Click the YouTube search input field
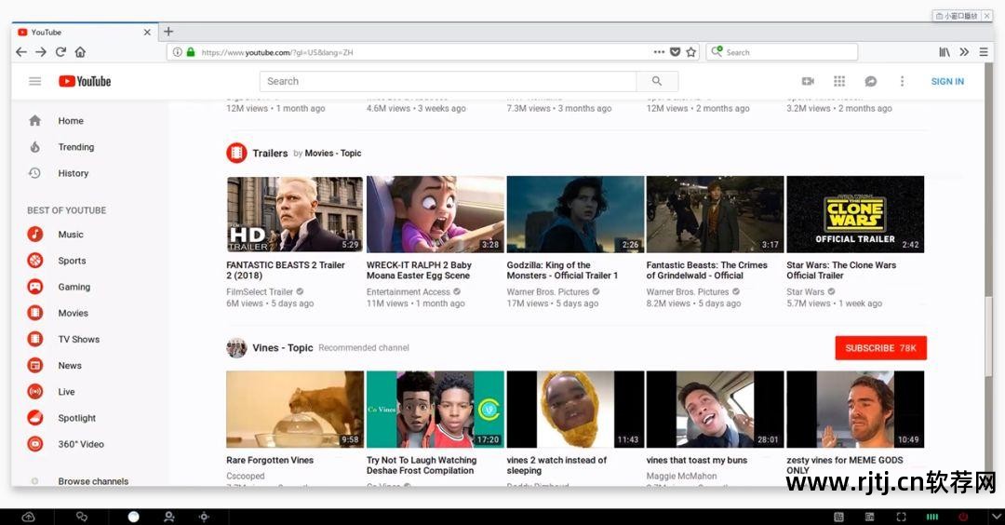Viewport: 1005px width, 525px height. point(447,81)
